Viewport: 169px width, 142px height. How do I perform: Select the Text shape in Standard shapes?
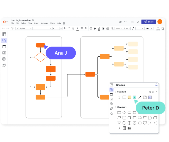point(119,97)
